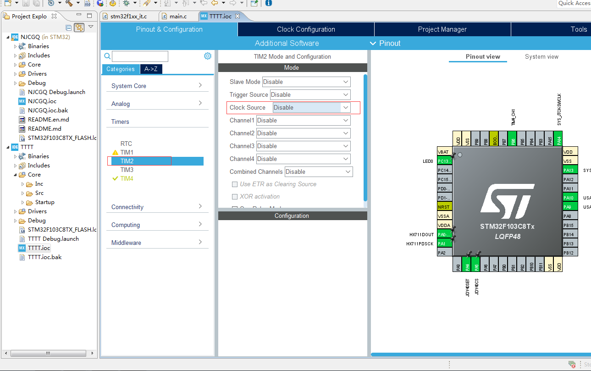Switch to System view of the chip
The width and height of the screenshot is (591, 371).
542,56
